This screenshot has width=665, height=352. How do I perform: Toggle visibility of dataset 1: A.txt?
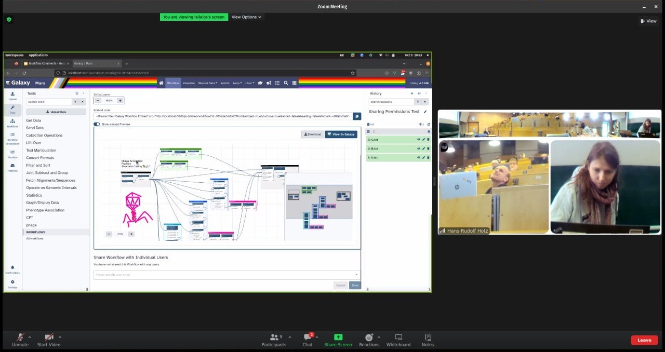click(x=418, y=157)
